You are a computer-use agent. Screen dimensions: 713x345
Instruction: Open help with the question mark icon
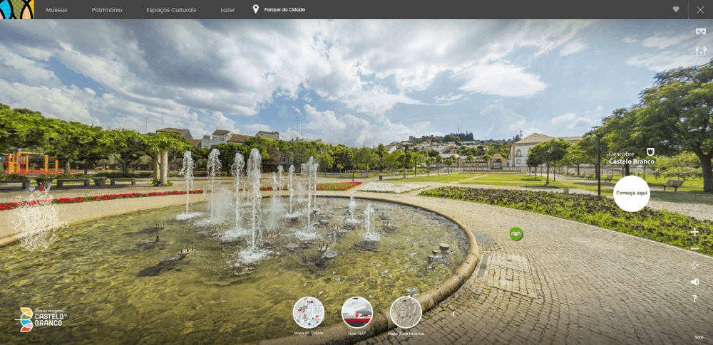click(x=695, y=299)
